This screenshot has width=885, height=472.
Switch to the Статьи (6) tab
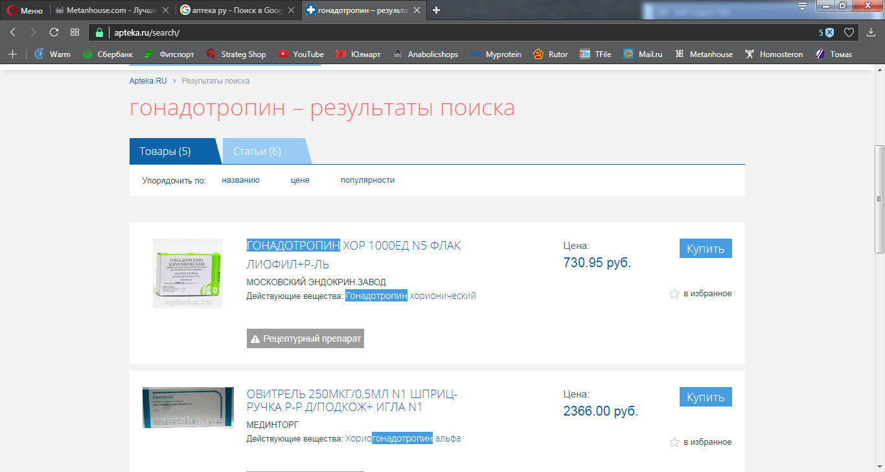coord(257,151)
